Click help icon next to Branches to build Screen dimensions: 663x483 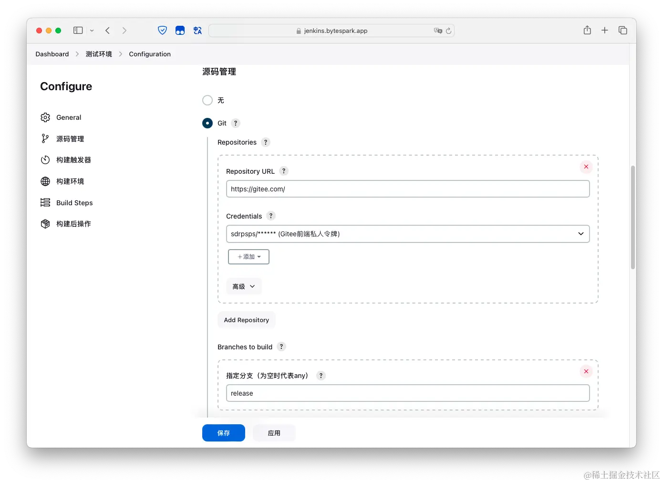[x=281, y=346]
